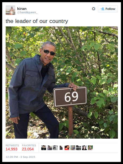123x164 pixels.
Task: View the 14,993 retweets list
Action: coord(12,148)
